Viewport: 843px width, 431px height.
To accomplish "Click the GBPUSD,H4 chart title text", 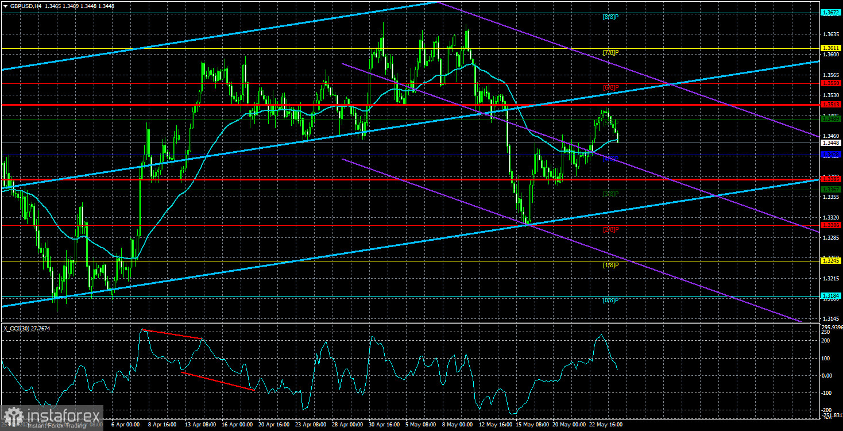I will [27, 6].
